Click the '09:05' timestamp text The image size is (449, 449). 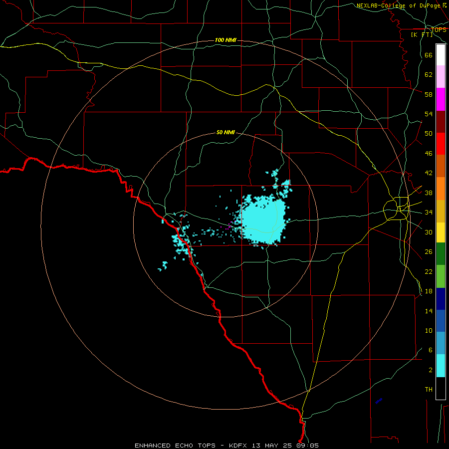[x=307, y=446]
